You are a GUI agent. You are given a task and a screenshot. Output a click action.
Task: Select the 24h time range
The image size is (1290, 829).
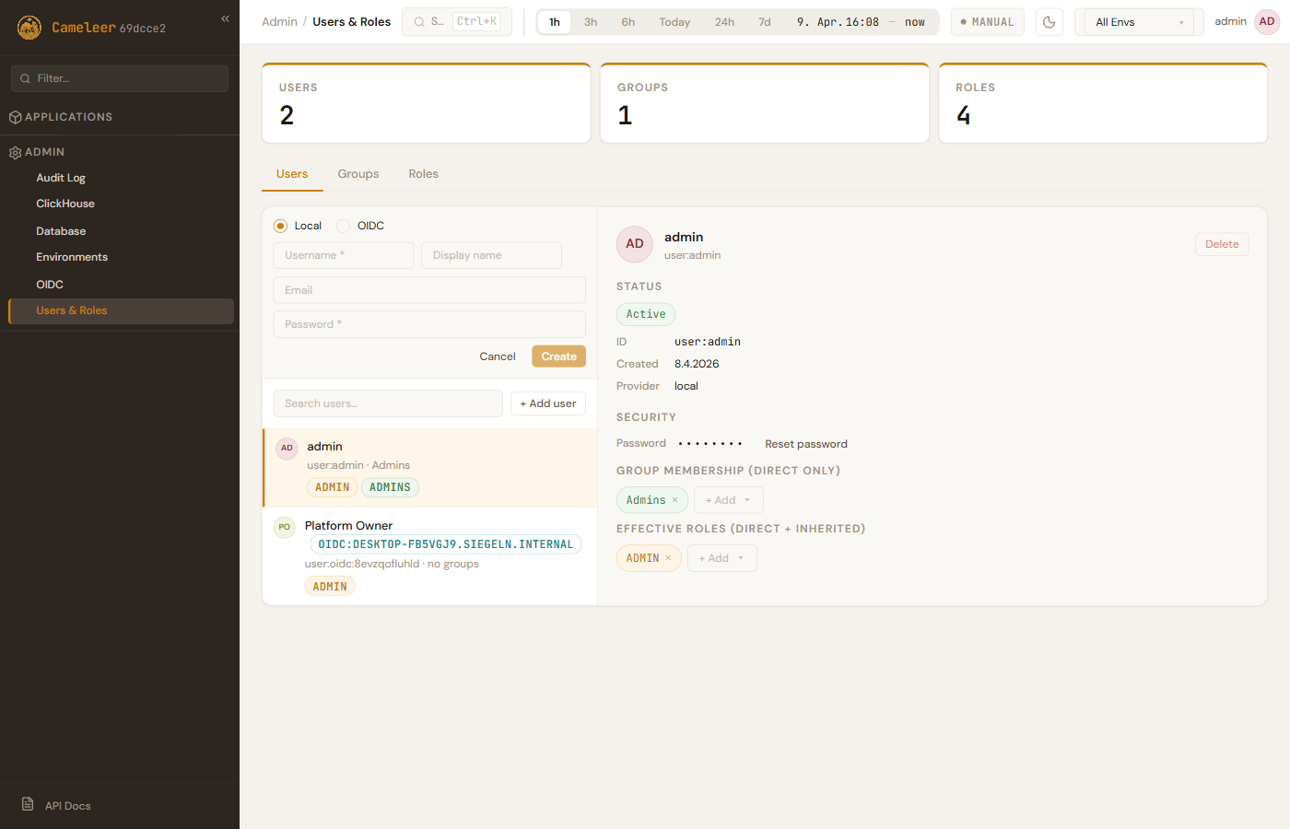pos(724,22)
